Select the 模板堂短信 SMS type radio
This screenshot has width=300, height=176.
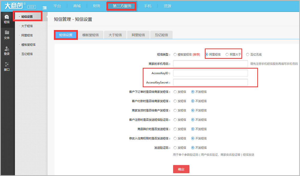pos(175,54)
